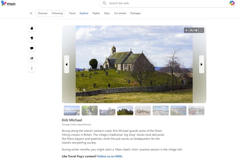Click the Follow us on MSN link
241x160 pixels.
tap(110, 156)
